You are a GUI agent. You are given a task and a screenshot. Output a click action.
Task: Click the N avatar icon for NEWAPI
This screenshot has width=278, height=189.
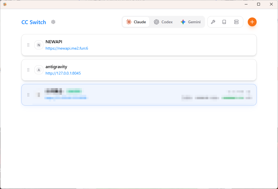point(39,45)
